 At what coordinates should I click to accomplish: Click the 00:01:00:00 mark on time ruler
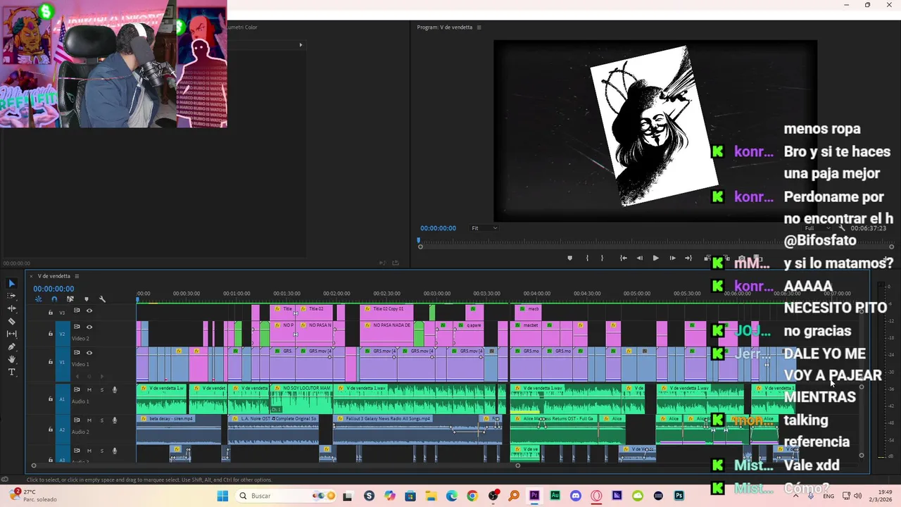pos(237,294)
